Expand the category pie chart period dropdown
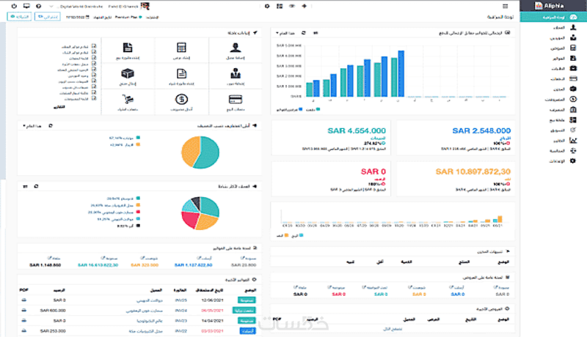This screenshot has height=337, width=587. [x=32, y=126]
